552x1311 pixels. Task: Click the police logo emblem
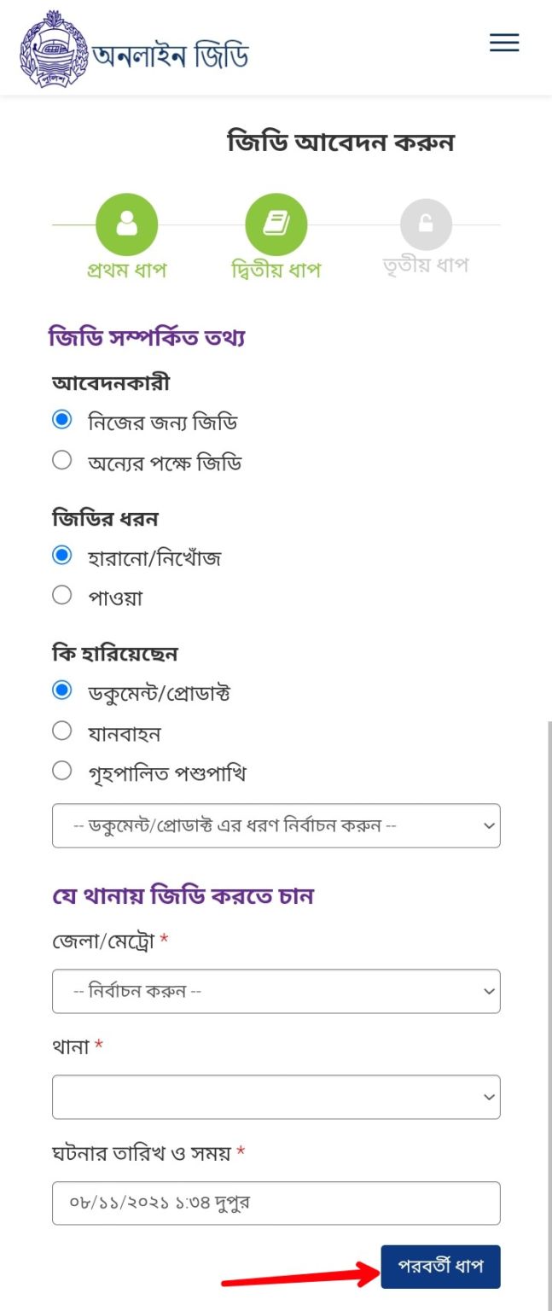(x=53, y=49)
